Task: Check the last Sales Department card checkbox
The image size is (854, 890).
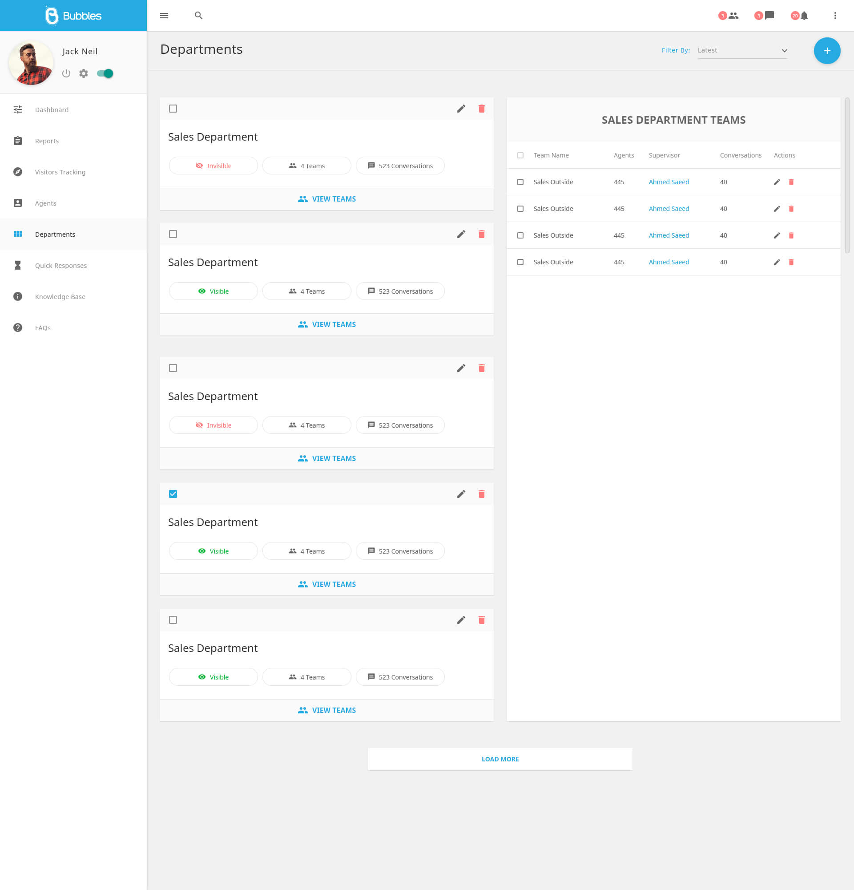Action: tap(173, 620)
